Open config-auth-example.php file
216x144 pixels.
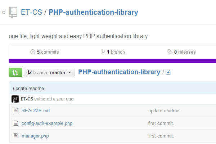pyautogui.click(x=47, y=123)
